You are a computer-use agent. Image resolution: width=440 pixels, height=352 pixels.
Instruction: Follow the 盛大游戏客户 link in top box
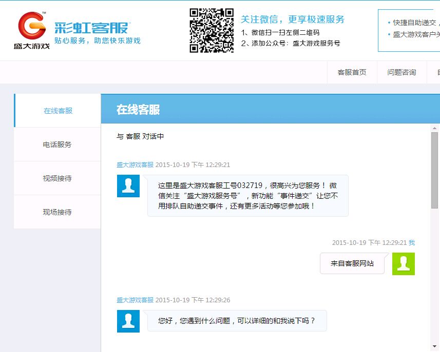416,35
